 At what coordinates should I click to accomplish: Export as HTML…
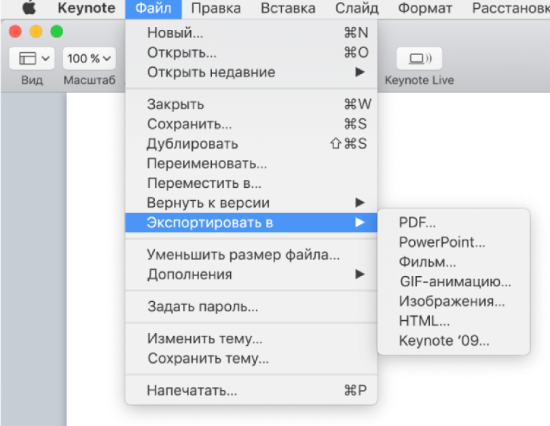point(454,321)
